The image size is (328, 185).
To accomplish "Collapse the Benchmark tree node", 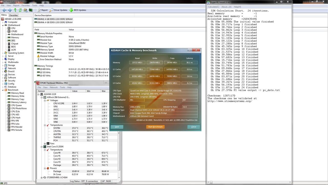I will pyautogui.click(x=3, y=90).
